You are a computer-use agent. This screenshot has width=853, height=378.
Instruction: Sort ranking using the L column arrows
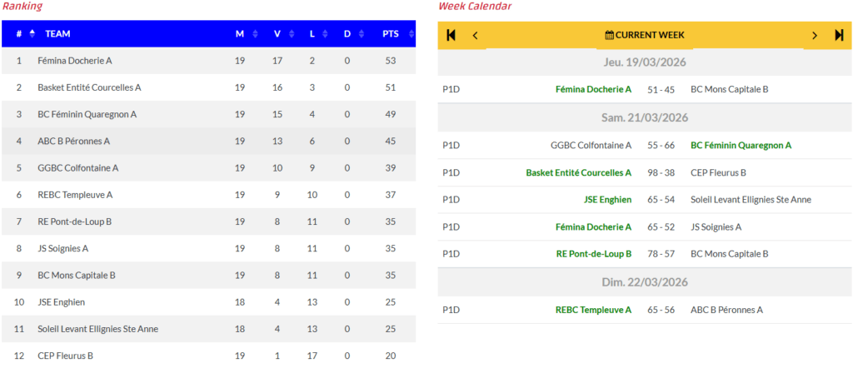[x=327, y=34]
